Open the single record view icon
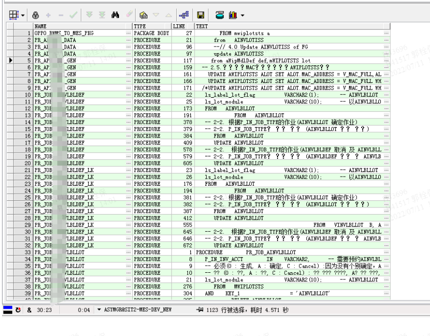430x336 pixels. click(x=143, y=15)
